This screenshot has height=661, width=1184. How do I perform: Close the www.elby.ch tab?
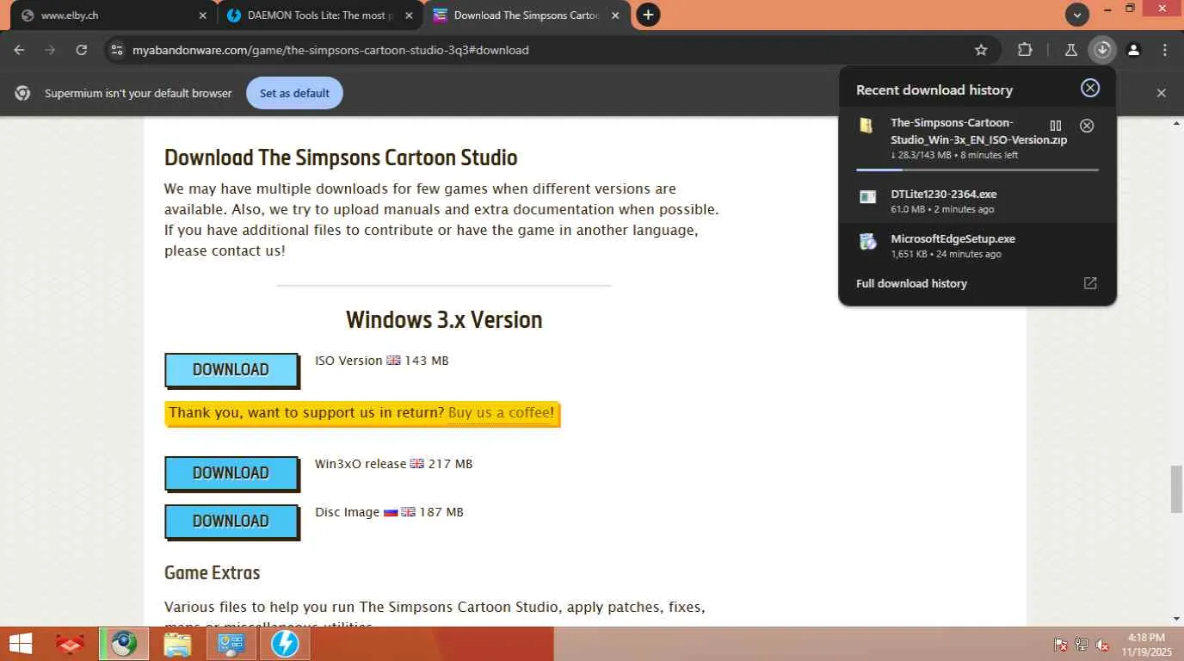tap(203, 15)
